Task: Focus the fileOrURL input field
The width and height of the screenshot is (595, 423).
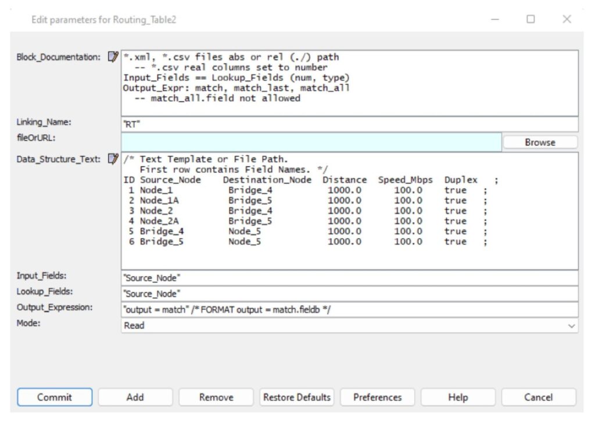Action: click(311, 142)
